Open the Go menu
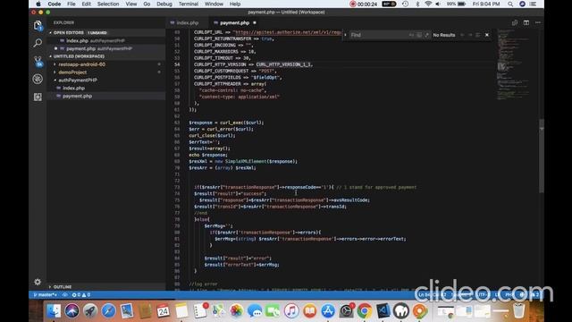572x322 pixels. click(x=147, y=4)
